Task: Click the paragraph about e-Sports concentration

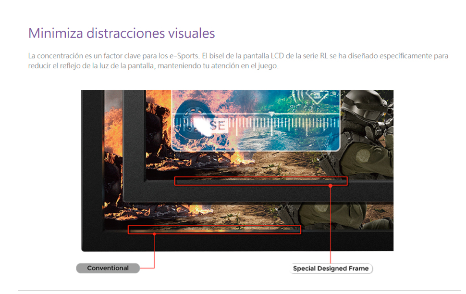Action: (238, 61)
